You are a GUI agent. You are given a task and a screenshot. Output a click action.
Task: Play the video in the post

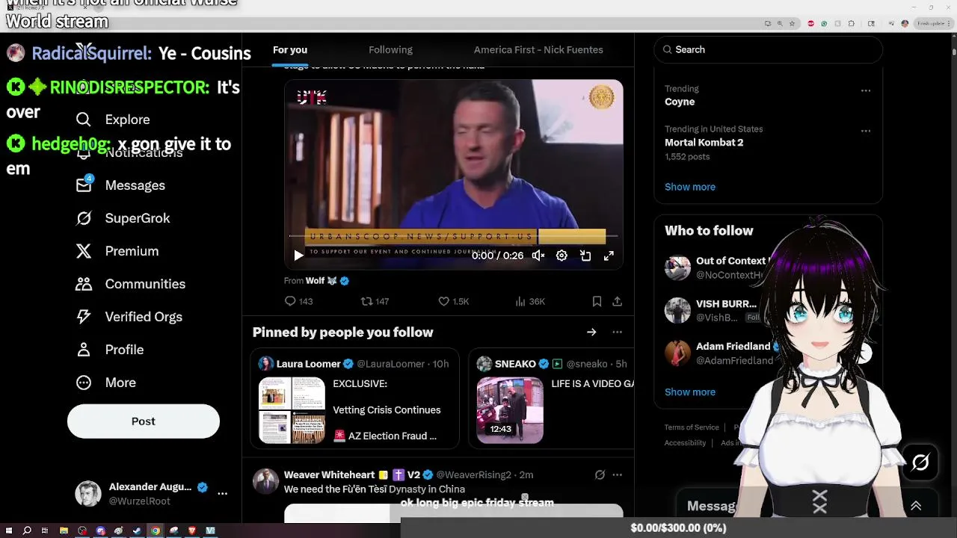(298, 256)
